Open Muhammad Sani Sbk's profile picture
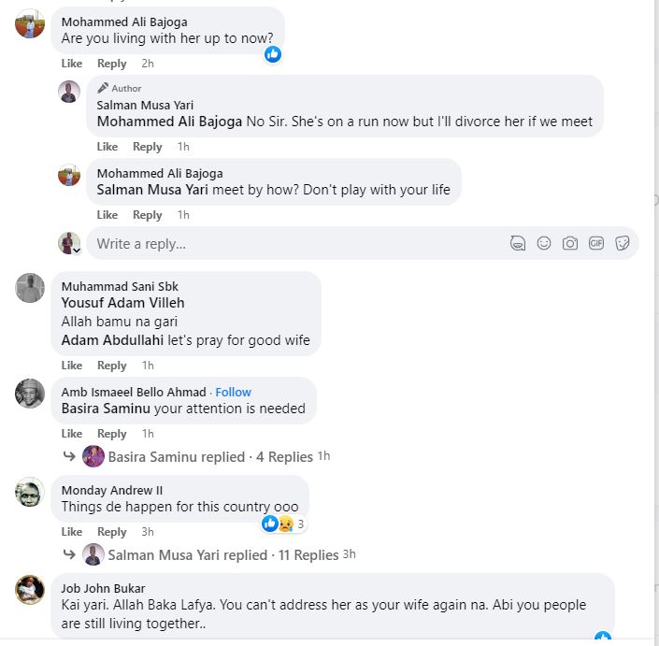Screen dimensions: 659x646 tap(30, 288)
